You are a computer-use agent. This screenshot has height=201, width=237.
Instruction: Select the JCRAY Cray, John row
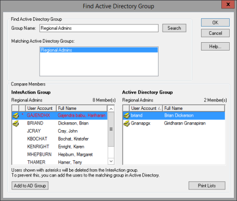60,131
